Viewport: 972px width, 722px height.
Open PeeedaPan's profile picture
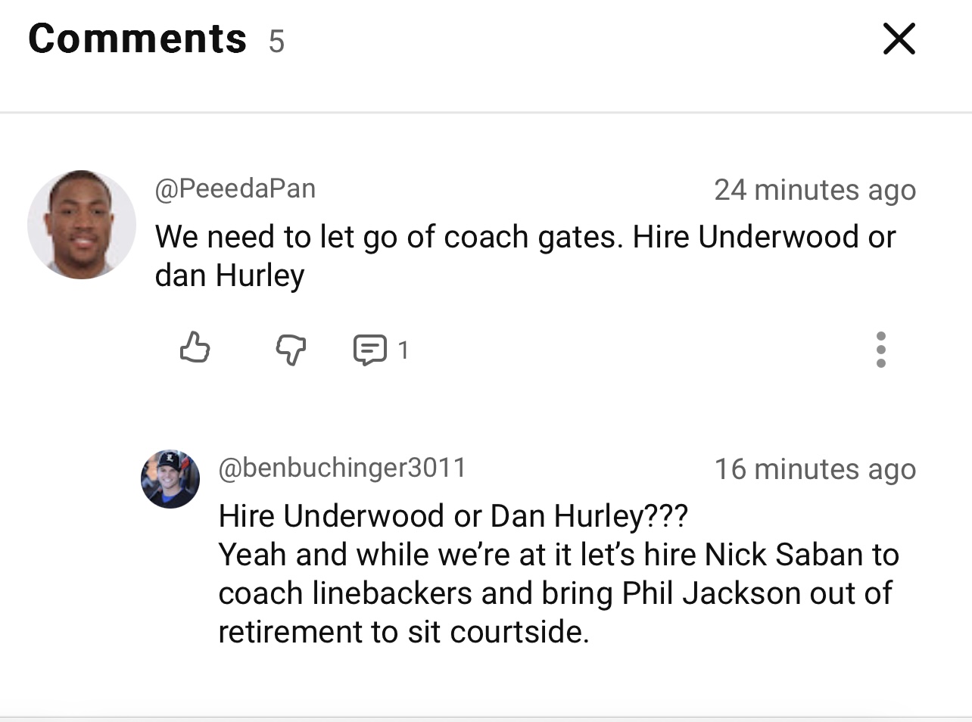tap(82, 225)
